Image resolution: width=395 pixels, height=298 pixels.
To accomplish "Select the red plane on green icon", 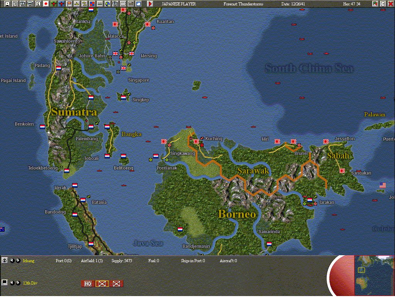I will 53,4.
